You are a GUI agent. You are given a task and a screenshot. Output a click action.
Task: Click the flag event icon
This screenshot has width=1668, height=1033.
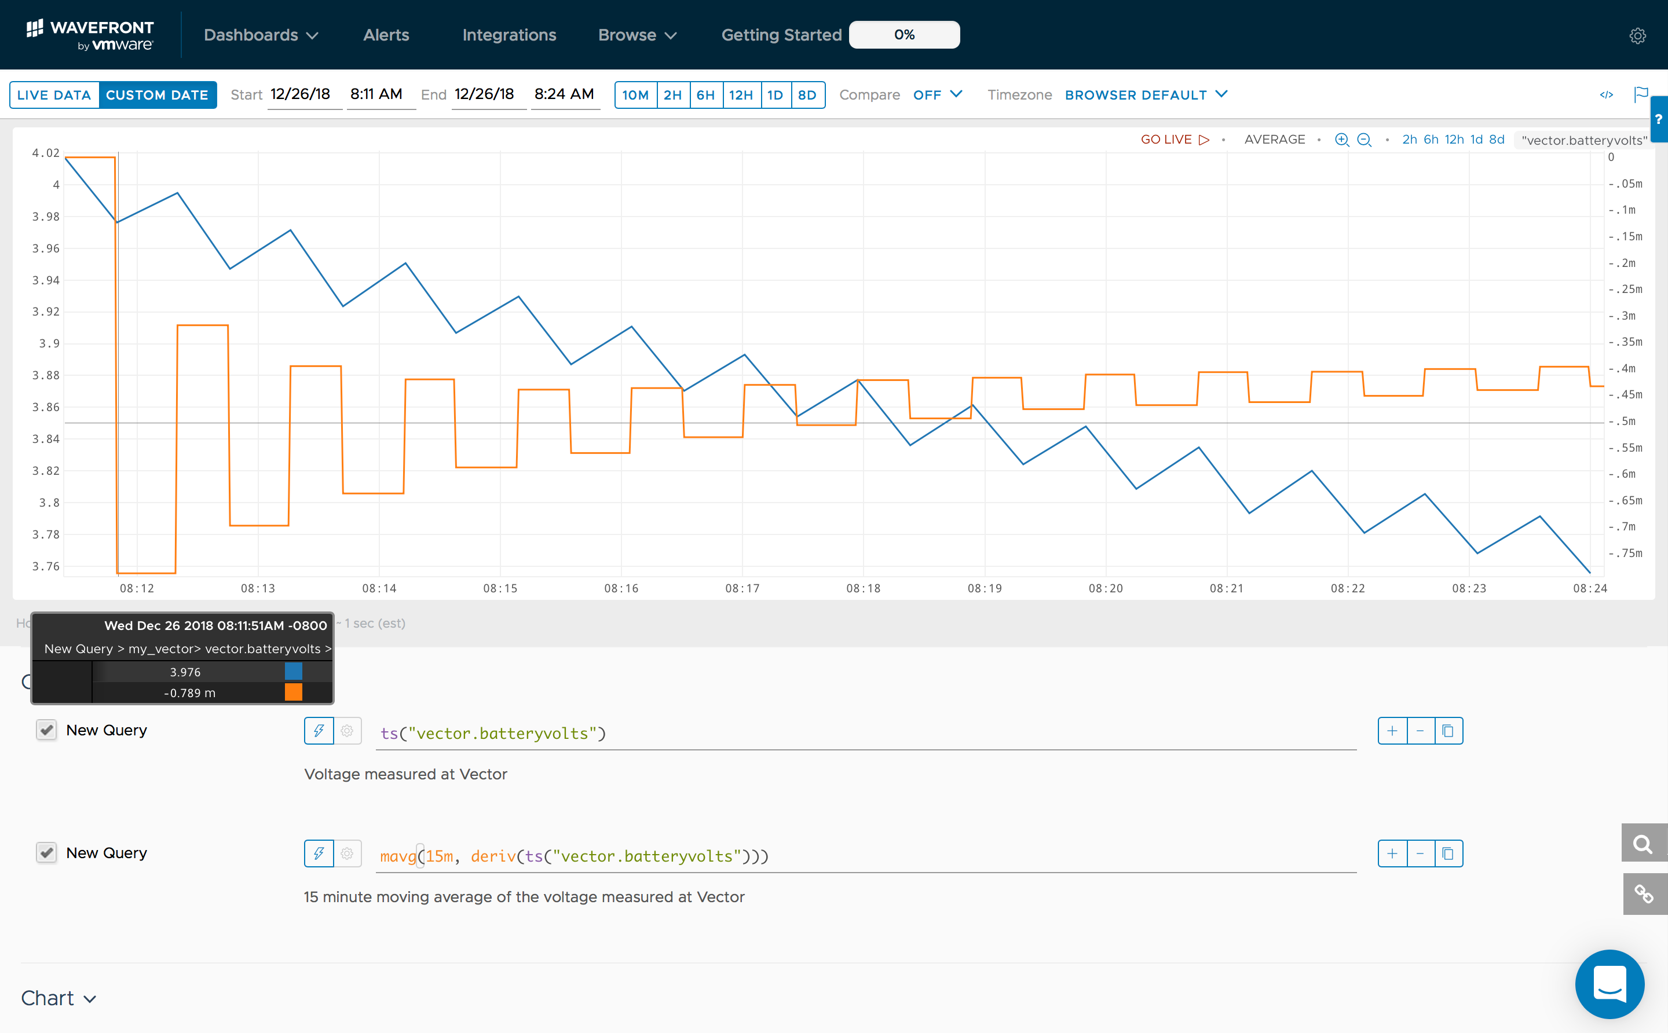tap(1641, 94)
